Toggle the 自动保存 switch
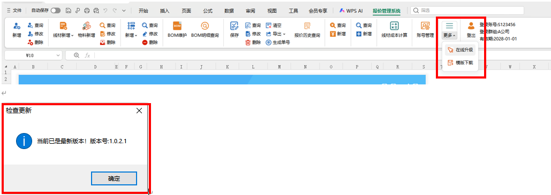Screen dimensions: 551x195 [x=56, y=11]
